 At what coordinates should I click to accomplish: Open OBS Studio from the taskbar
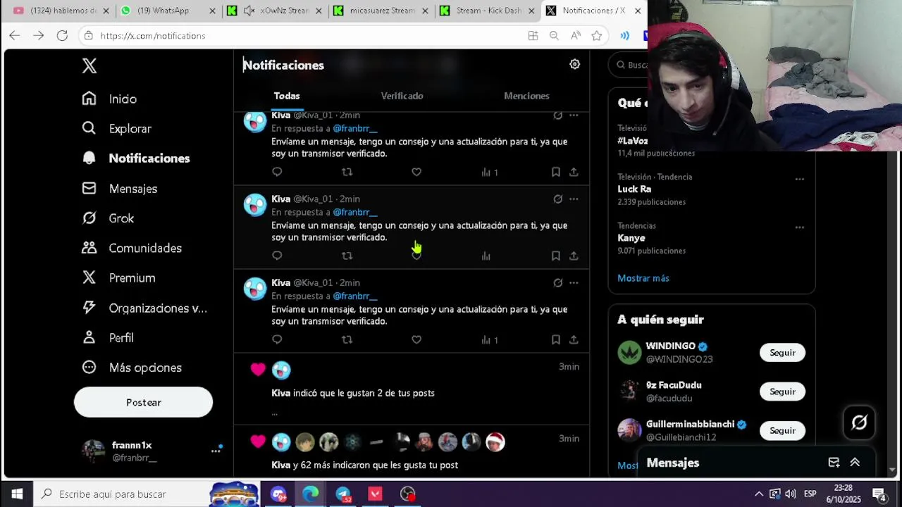coord(408,494)
